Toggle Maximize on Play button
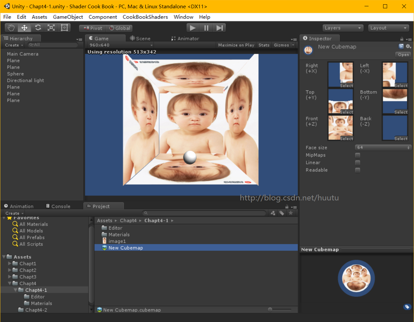 click(x=236, y=45)
